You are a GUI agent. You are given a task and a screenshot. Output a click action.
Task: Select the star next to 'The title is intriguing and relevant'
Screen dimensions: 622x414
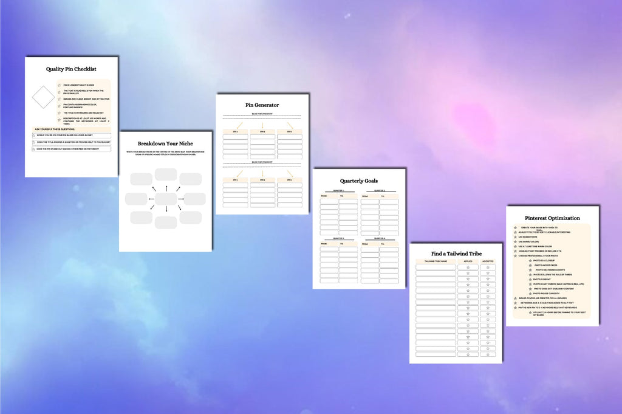tap(59, 113)
